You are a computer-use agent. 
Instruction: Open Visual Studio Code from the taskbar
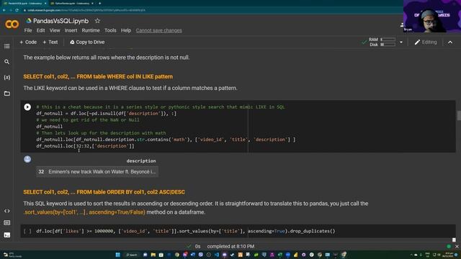[217, 255]
